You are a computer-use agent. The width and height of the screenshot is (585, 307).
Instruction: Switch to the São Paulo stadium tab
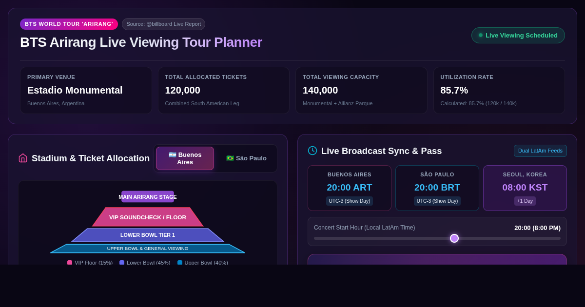(246, 158)
